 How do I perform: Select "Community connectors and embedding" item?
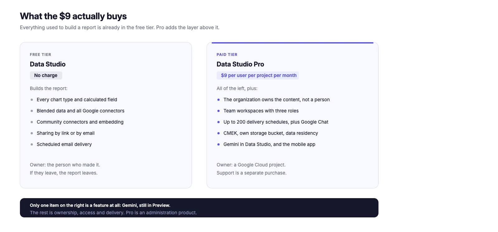click(80, 122)
